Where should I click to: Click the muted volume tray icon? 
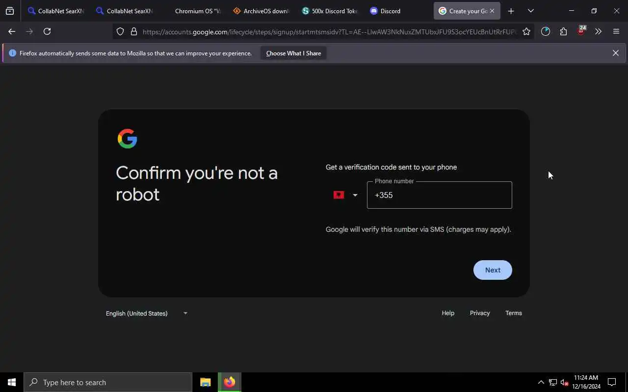[564, 382]
